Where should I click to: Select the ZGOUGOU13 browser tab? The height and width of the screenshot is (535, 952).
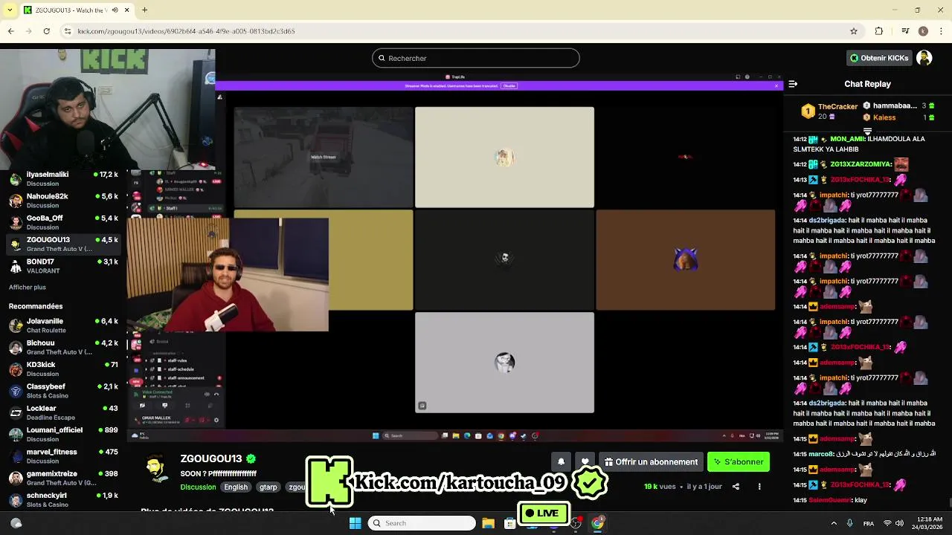tap(77, 10)
